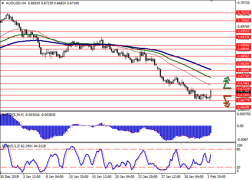Select the 0.70310 red price level label
The width and height of the screenshot is (252, 180).
pos(242,12)
